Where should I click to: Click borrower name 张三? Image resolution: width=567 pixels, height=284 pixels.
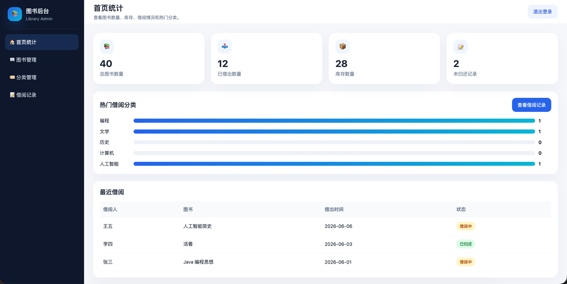pyautogui.click(x=108, y=262)
